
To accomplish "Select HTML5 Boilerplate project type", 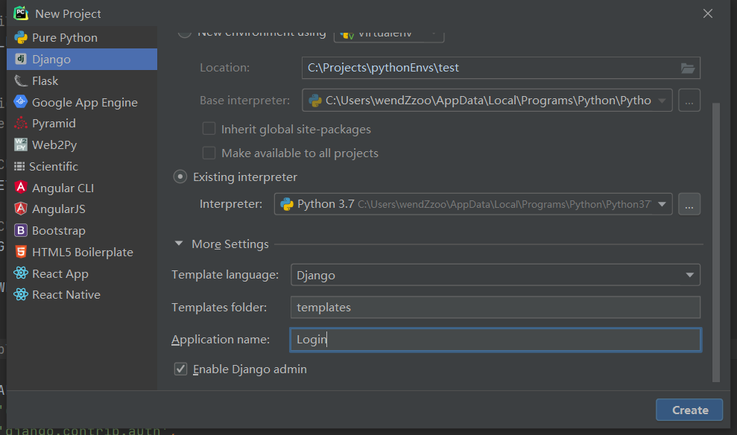I will coord(82,252).
